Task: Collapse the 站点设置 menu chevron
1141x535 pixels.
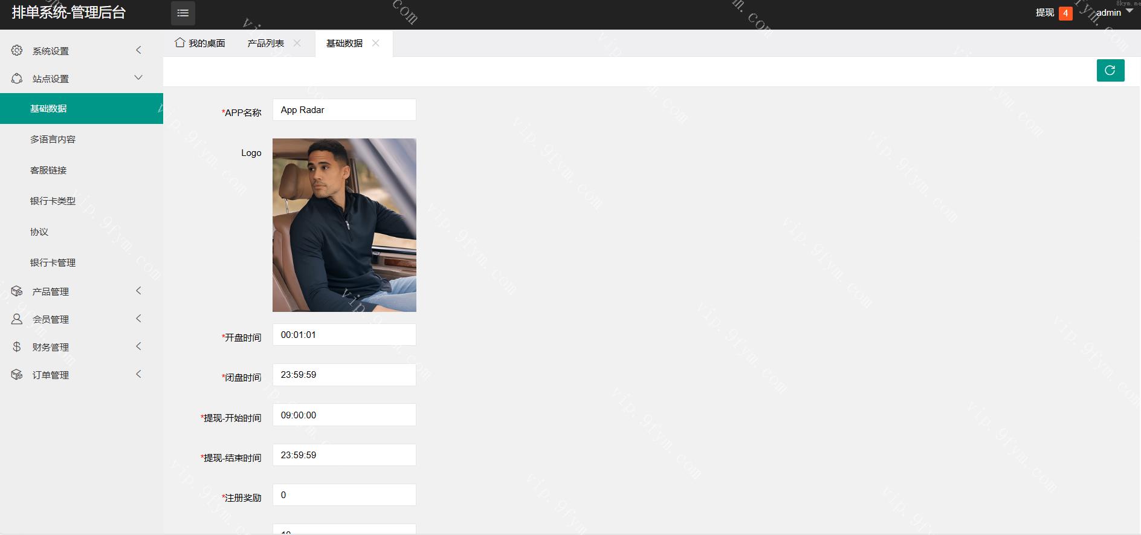Action: (138, 78)
